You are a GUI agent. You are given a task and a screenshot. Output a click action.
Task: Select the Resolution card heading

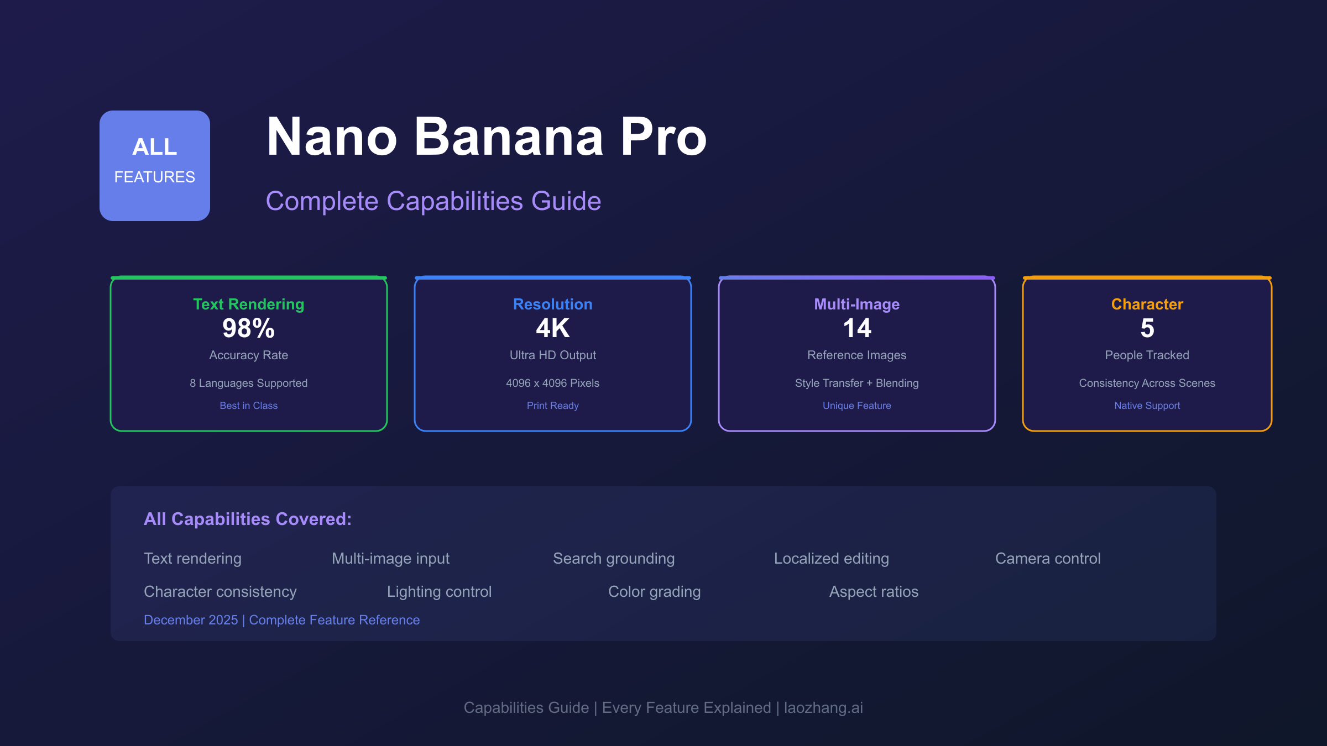coord(552,304)
